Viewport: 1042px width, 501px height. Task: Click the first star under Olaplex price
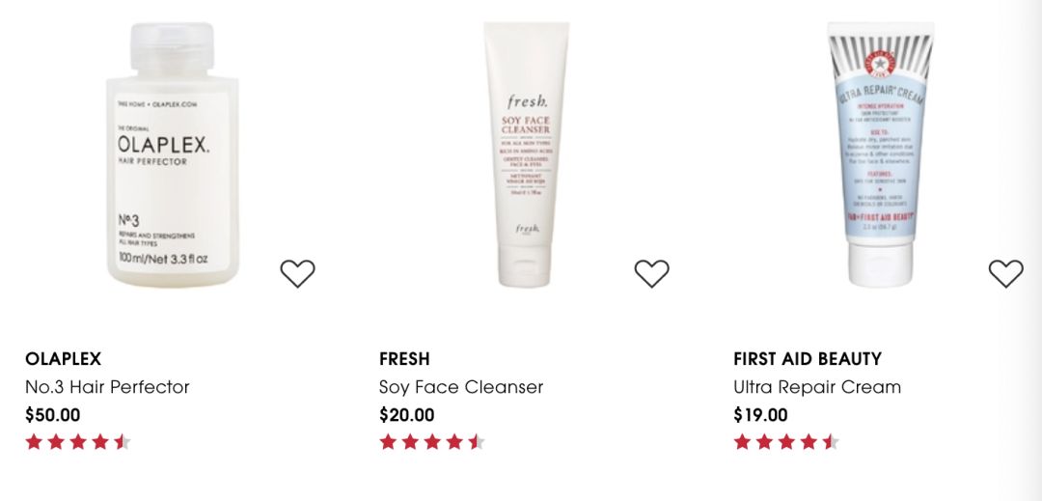coord(34,442)
